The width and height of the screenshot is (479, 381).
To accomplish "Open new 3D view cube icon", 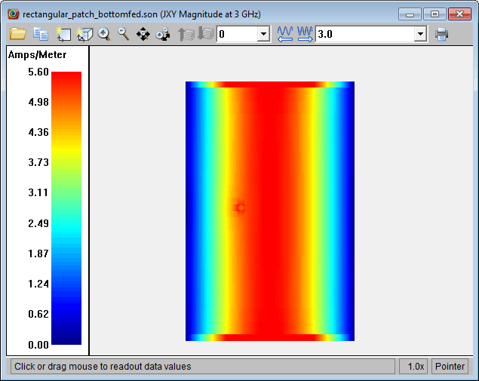I will 84,34.
